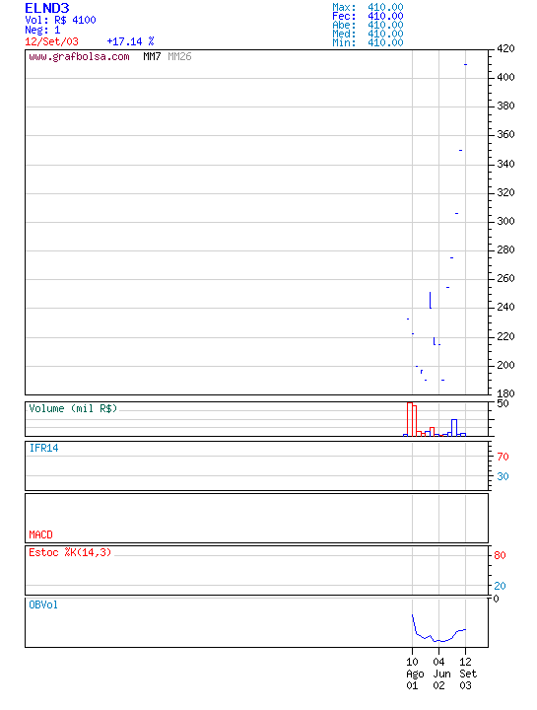Click the Volume (mil R$) panel label

[73, 408]
